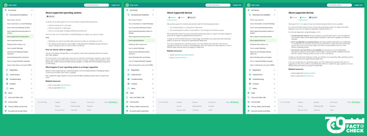The height and width of the screenshot is (136, 367).
Task: Click Get Started flag icon in left window
Action: [x=5, y=10]
